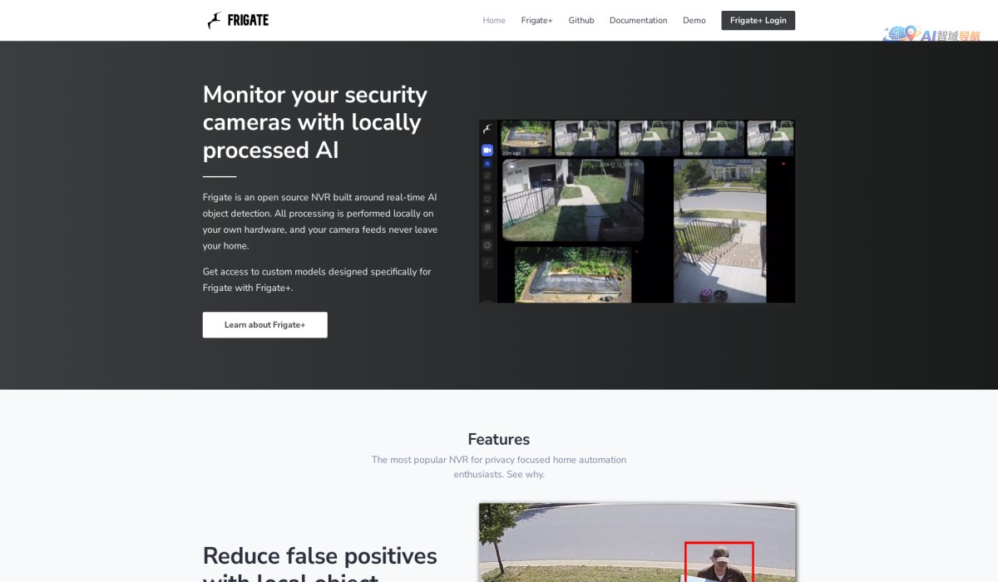Click the red recording dot beside the street camera
The image size is (998, 582).
pos(783,164)
